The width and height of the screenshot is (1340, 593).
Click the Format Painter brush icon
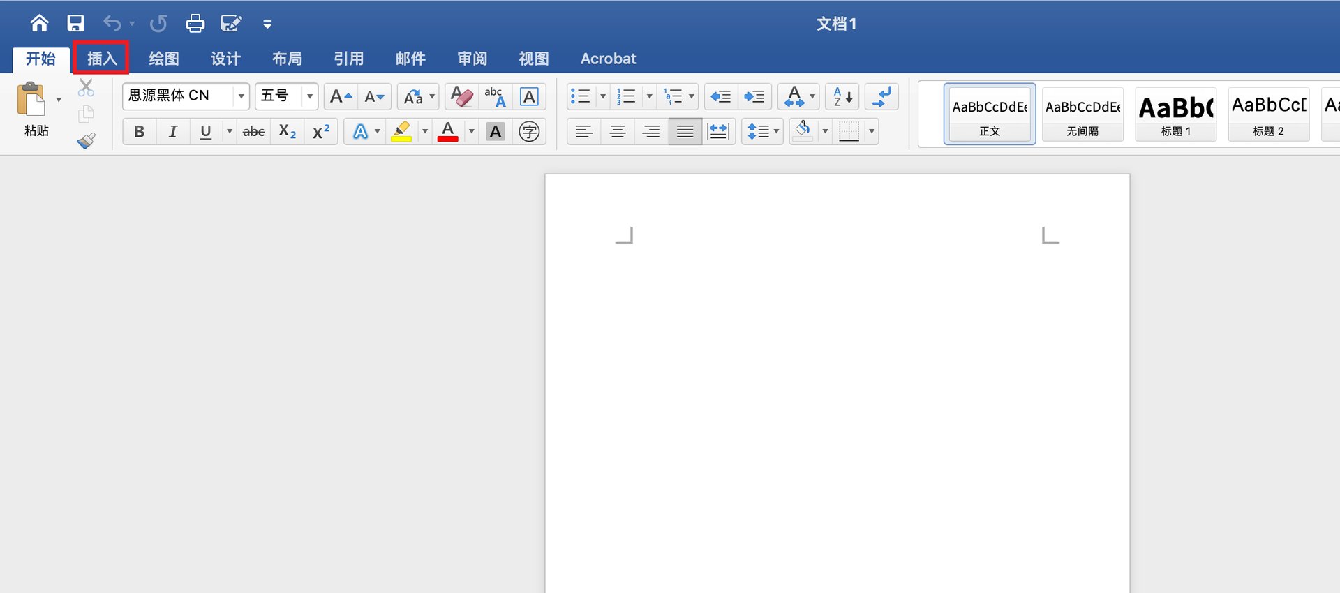point(86,141)
